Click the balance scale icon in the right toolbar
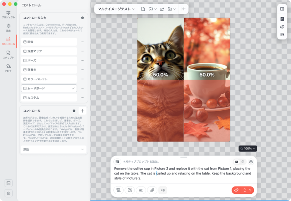 pos(282,27)
